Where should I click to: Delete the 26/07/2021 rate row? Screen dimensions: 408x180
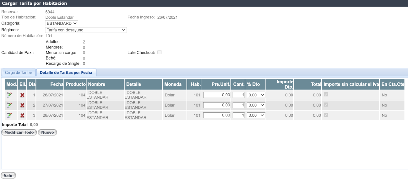click(22, 95)
